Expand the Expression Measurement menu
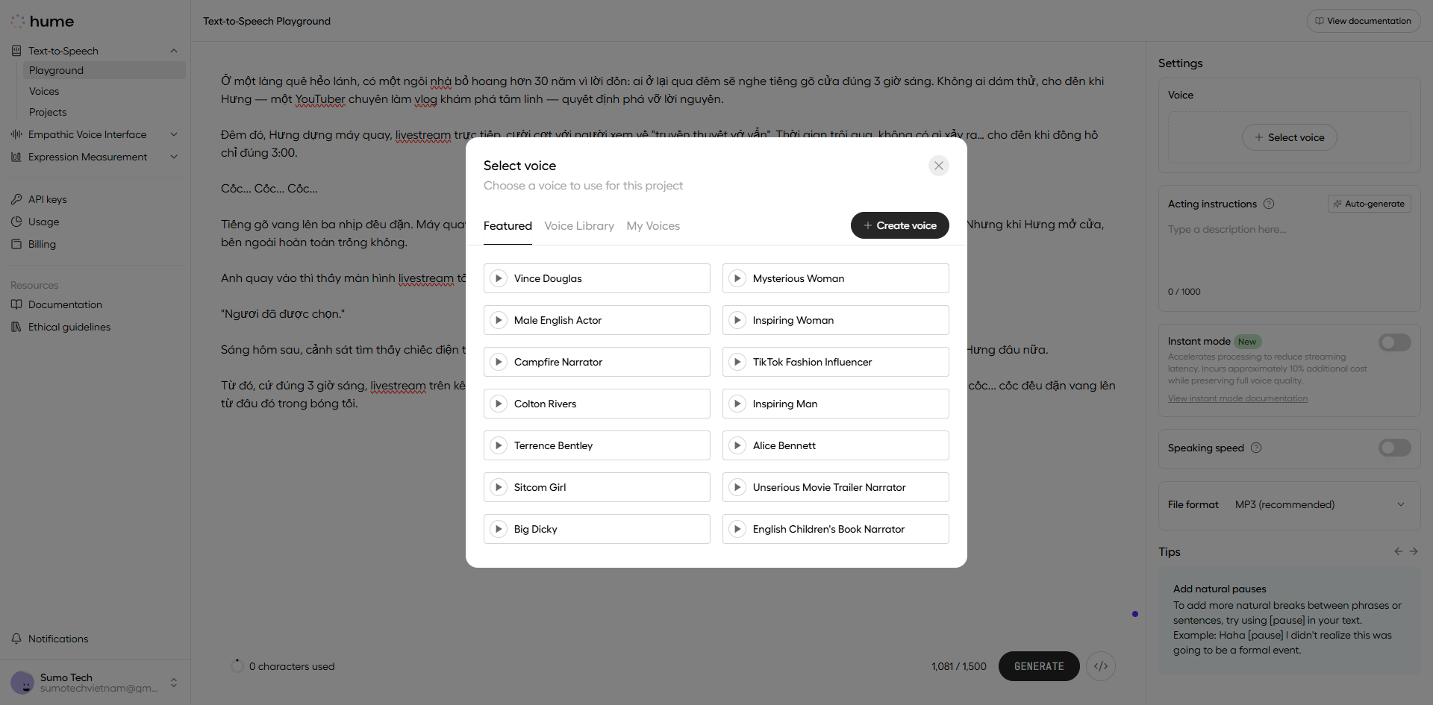This screenshot has width=1433, height=705. (174, 157)
